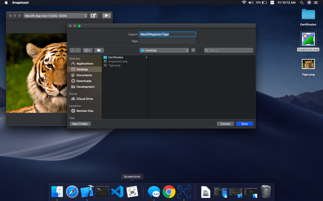323x201 pixels.
Task: Click the Export filename input field
Action: (168, 34)
